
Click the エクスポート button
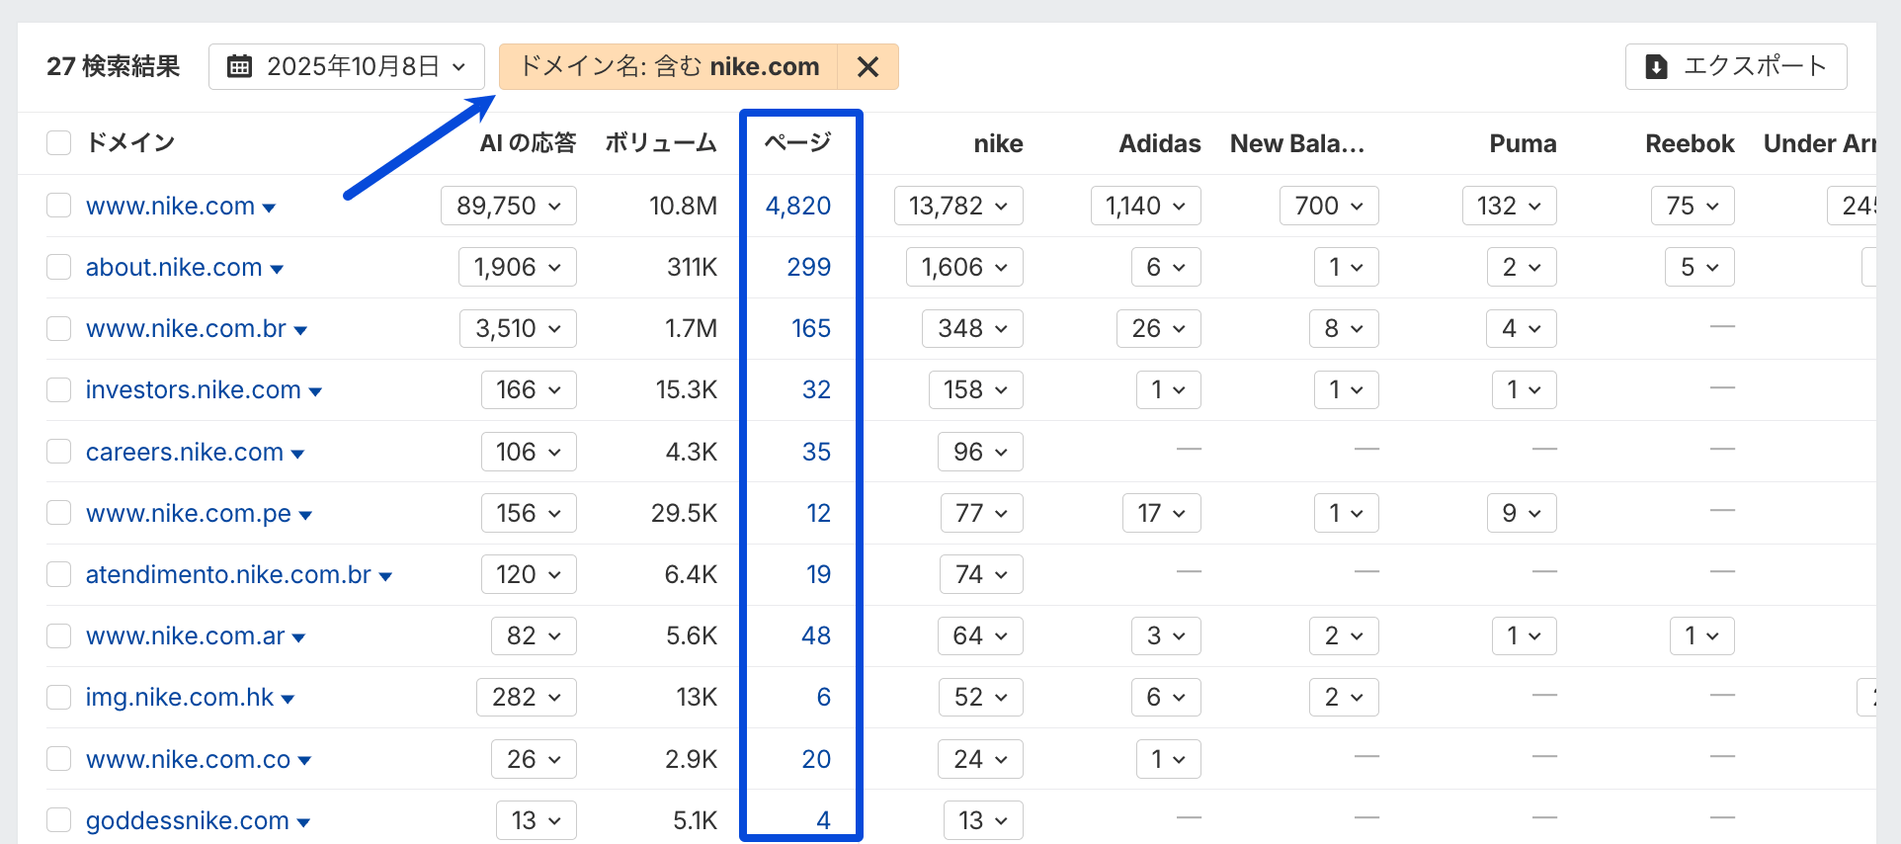(x=1735, y=67)
